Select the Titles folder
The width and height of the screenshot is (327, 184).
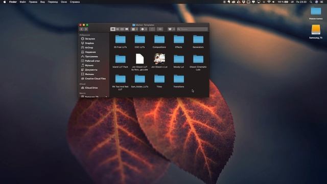tap(159, 79)
